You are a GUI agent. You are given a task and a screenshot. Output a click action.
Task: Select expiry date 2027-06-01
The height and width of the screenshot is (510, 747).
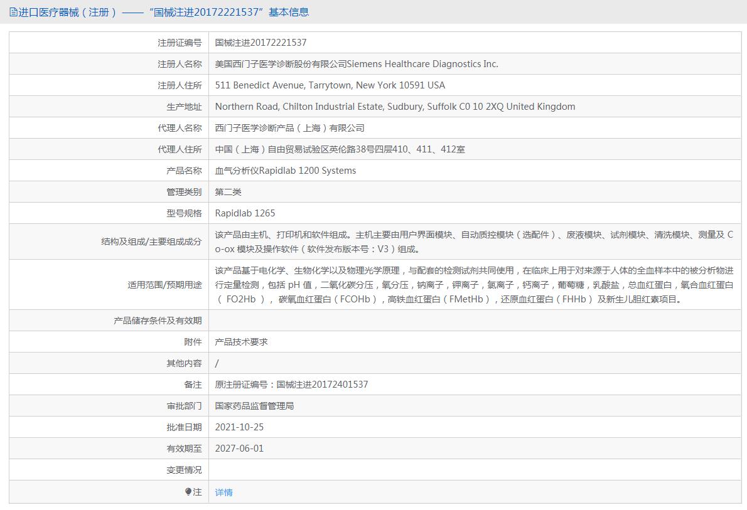point(239,449)
